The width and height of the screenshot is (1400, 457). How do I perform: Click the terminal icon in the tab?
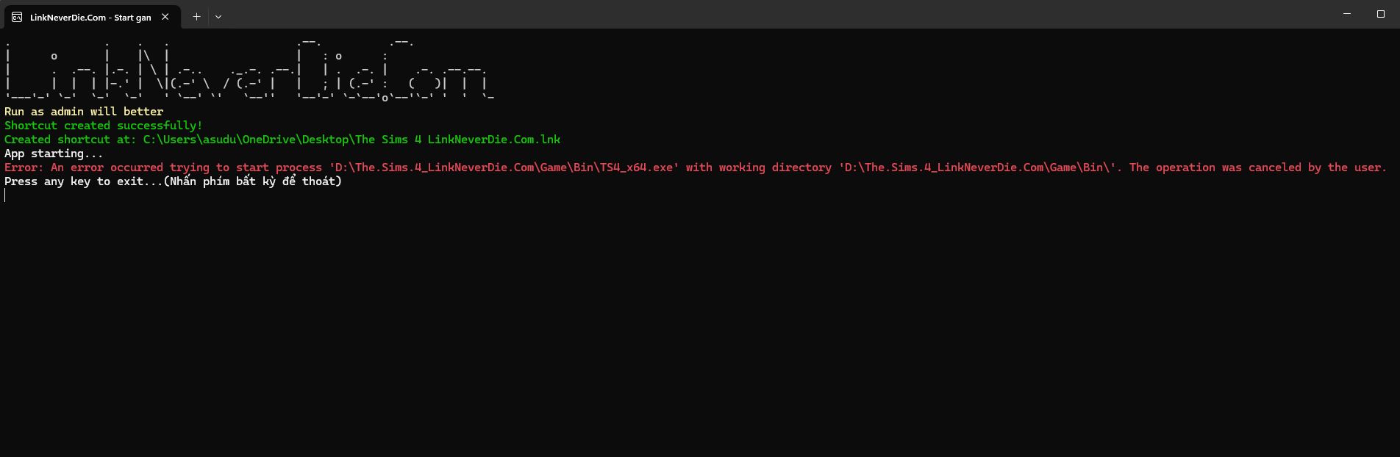click(x=17, y=17)
